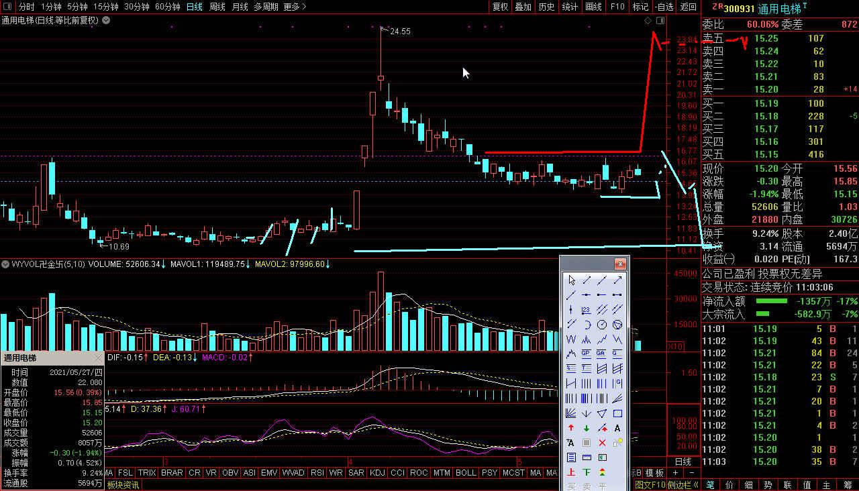
Task: Select the rectangle drawing tool
Action: click(617, 413)
